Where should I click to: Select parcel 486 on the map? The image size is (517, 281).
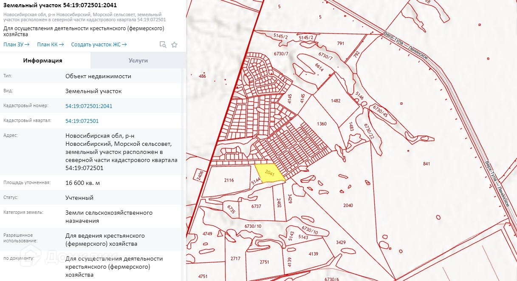coord(202,76)
